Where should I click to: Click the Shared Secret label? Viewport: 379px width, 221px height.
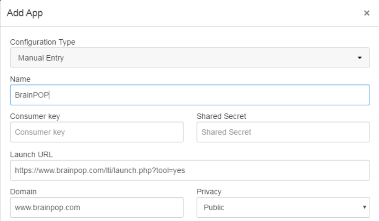point(221,116)
